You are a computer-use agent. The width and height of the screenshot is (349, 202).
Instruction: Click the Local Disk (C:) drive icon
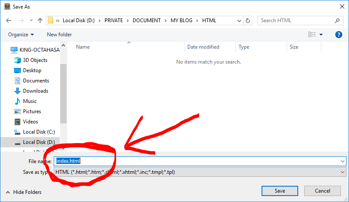[17, 132]
